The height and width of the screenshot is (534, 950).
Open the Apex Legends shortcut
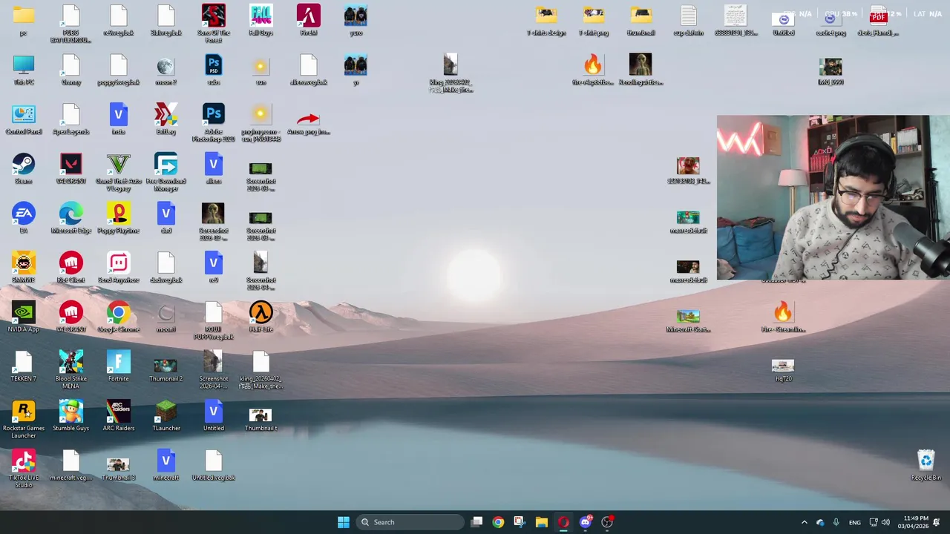[x=71, y=119]
